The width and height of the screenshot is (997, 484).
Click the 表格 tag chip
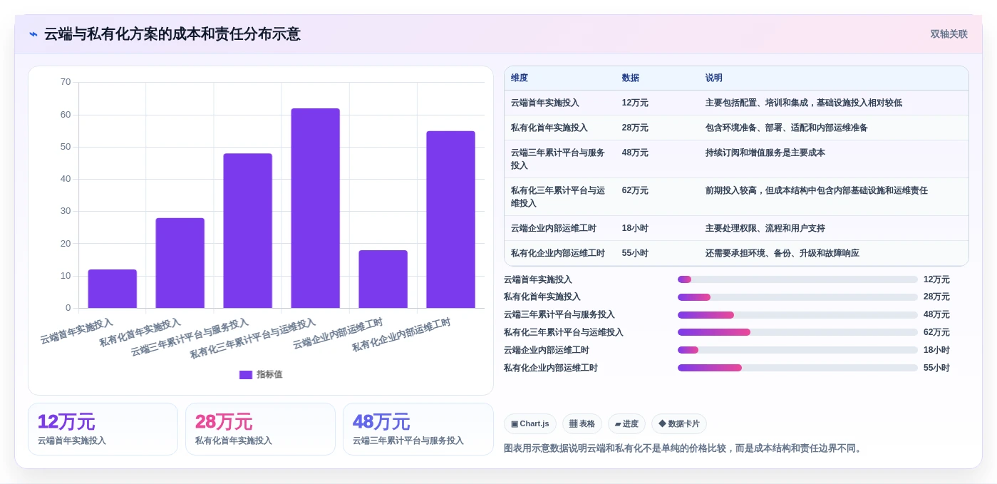582,424
